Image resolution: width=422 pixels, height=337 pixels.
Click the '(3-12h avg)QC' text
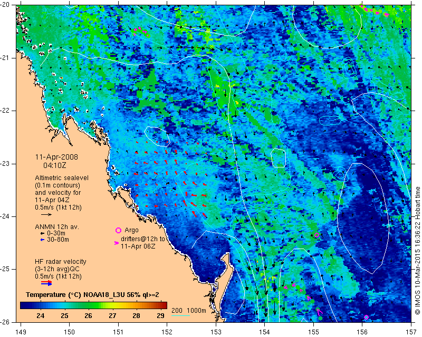pyautogui.click(x=57, y=269)
